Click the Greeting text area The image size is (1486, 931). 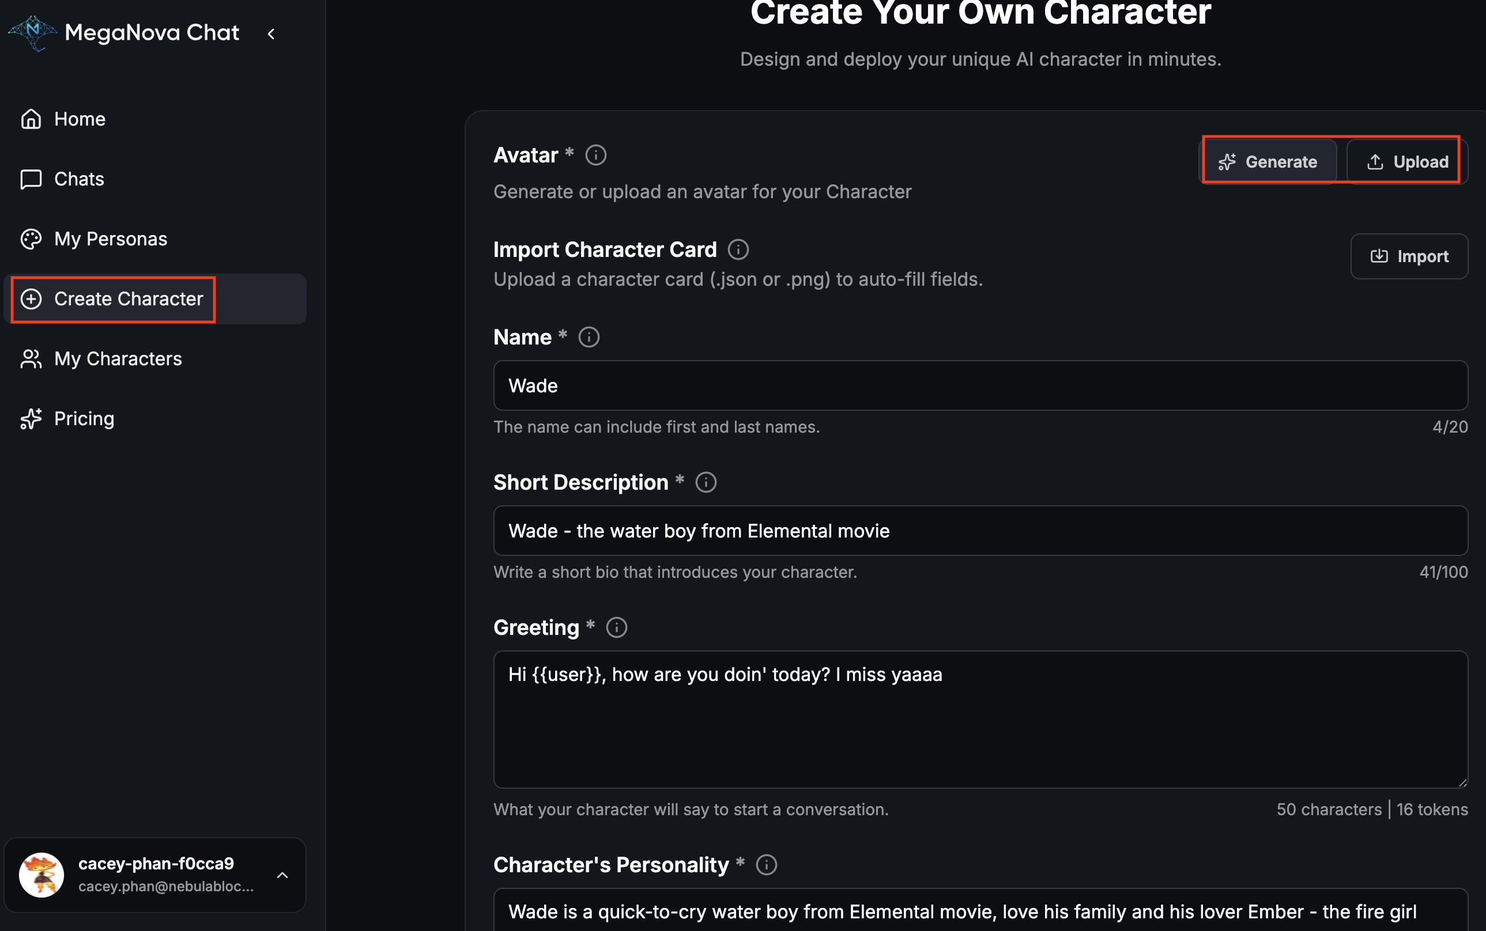(979, 718)
